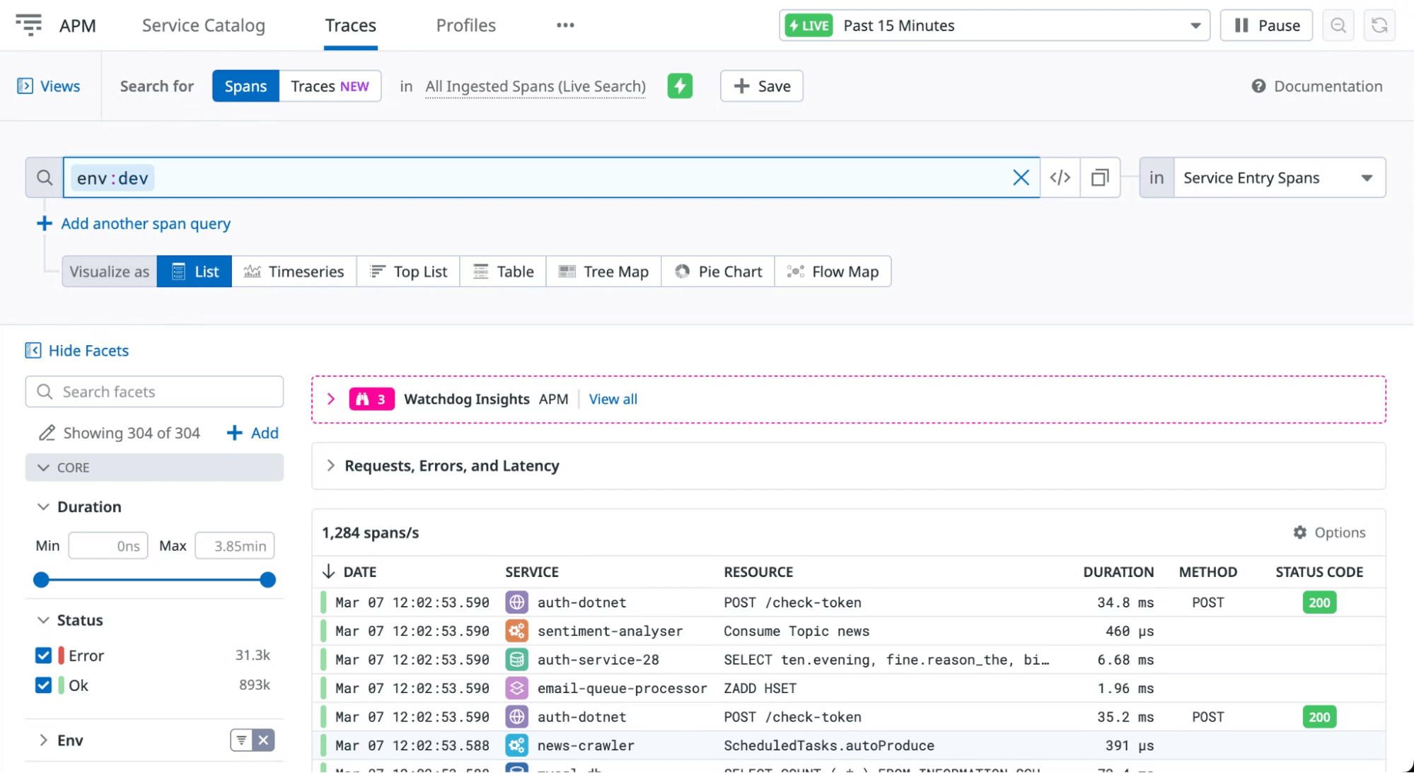The height and width of the screenshot is (773, 1414).
Task: Click the Search facets input field
Action: pos(153,391)
